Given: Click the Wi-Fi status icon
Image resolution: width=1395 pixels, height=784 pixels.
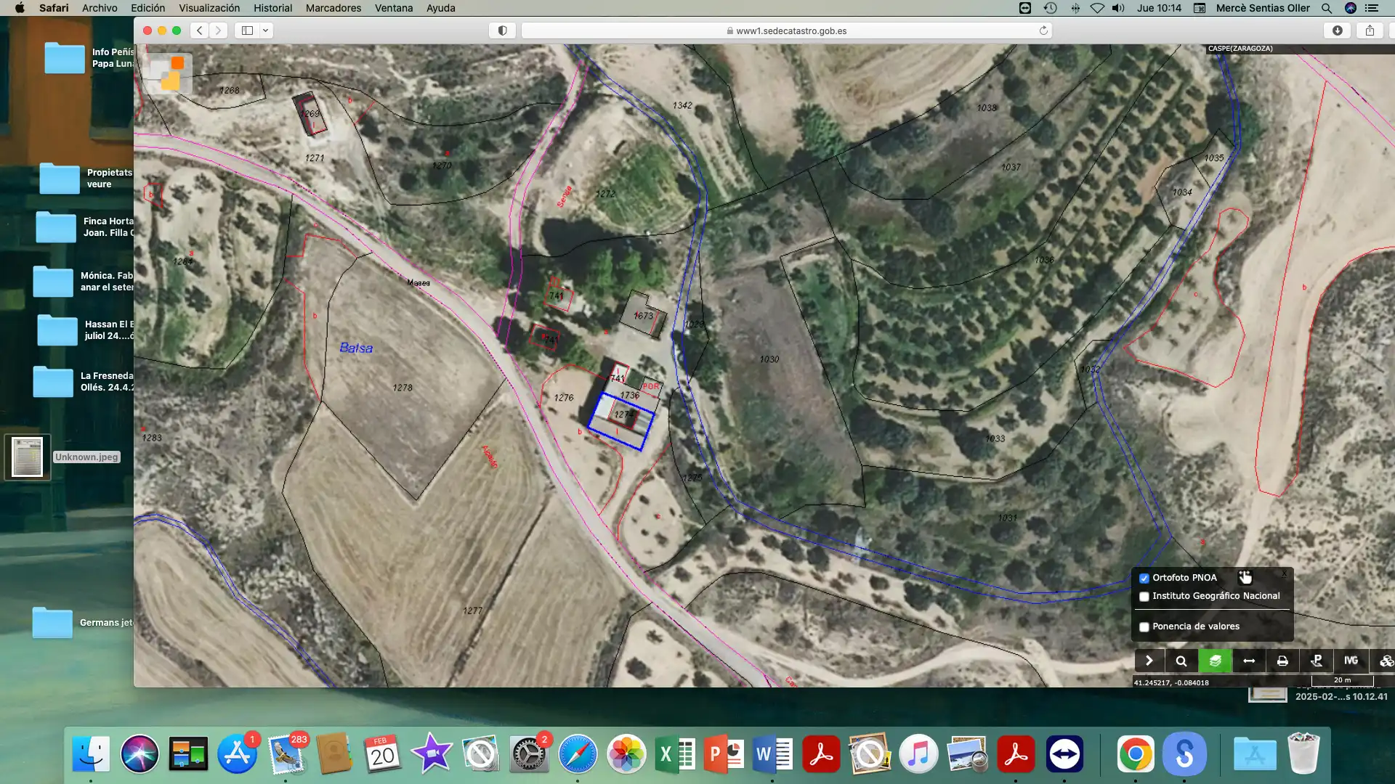Looking at the screenshot, I should [x=1097, y=8].
